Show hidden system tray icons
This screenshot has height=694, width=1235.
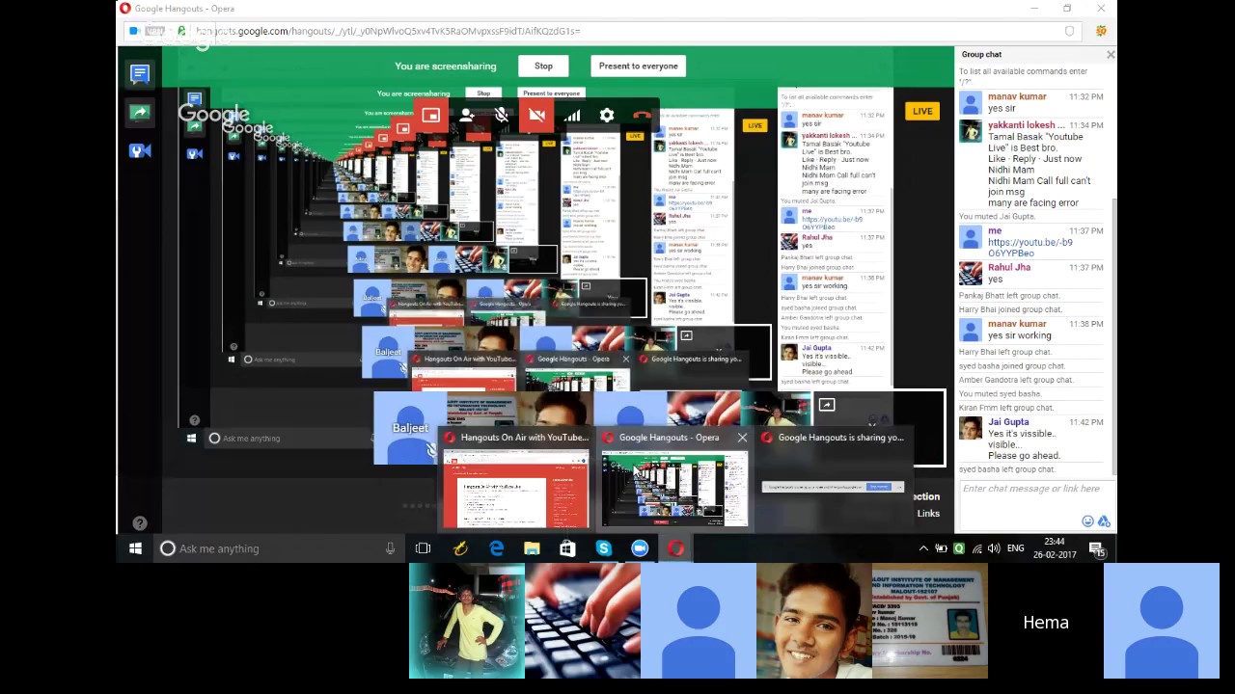(x=923, y=548)
